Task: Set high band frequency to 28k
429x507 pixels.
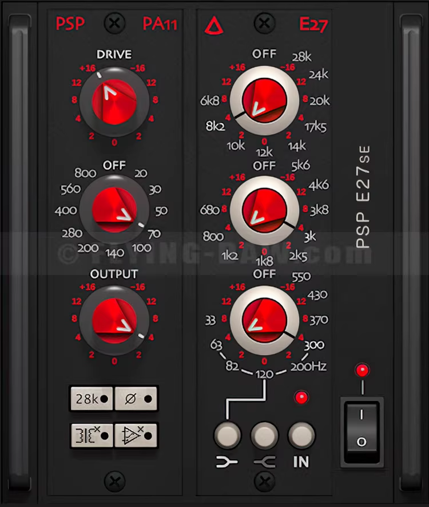Action: pos(302,57)
